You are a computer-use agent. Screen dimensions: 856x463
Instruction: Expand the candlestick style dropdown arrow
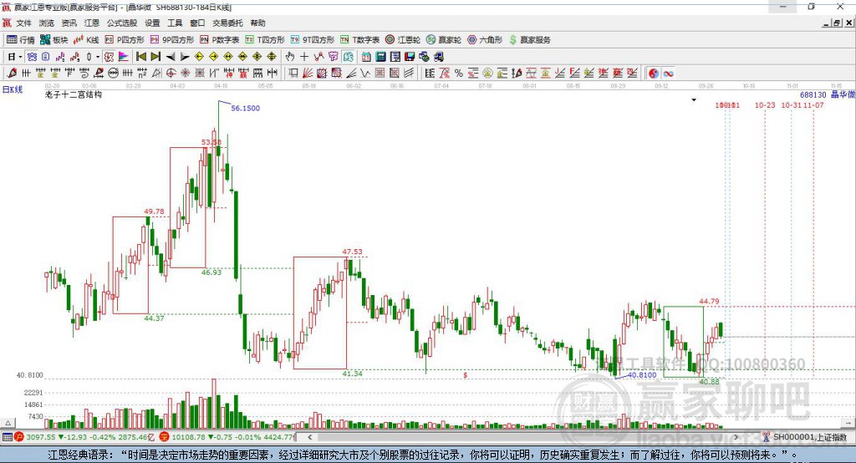(98, 57)
